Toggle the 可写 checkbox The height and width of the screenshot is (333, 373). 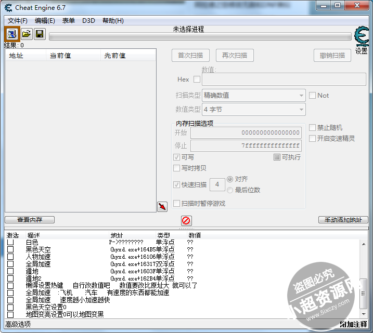[176, 157]
